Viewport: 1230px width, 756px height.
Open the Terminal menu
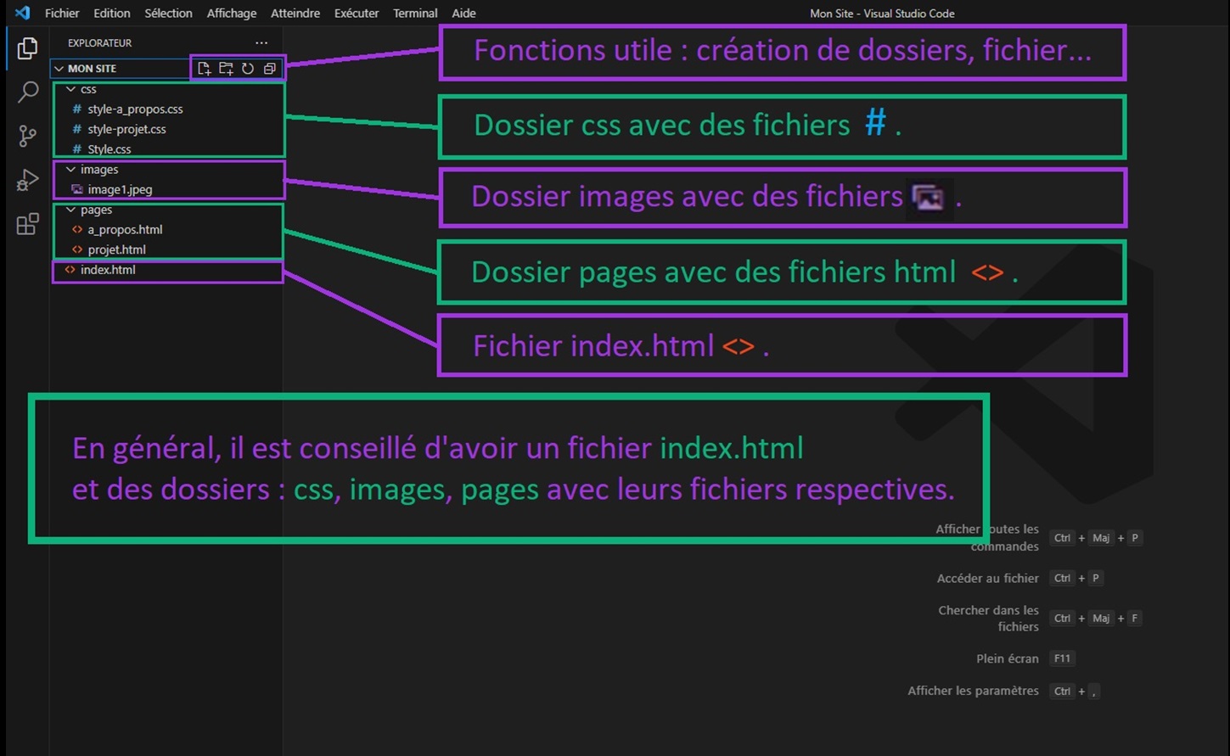415,14
